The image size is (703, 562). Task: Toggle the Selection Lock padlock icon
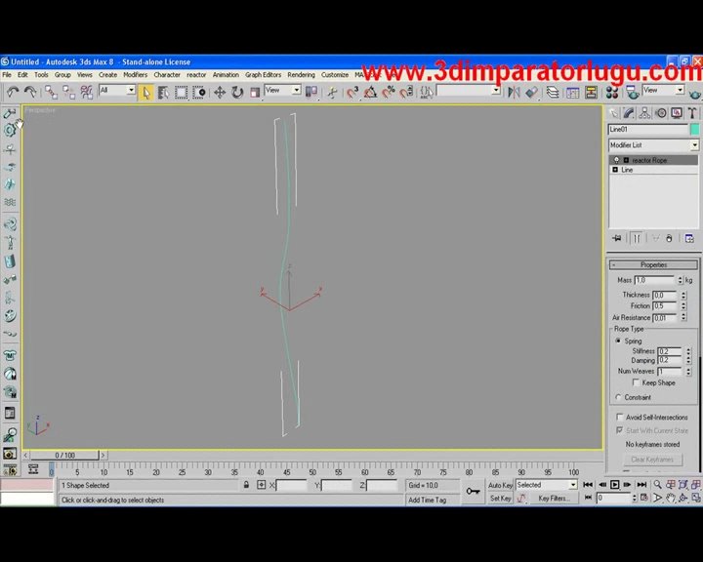[x=246, y=485]
